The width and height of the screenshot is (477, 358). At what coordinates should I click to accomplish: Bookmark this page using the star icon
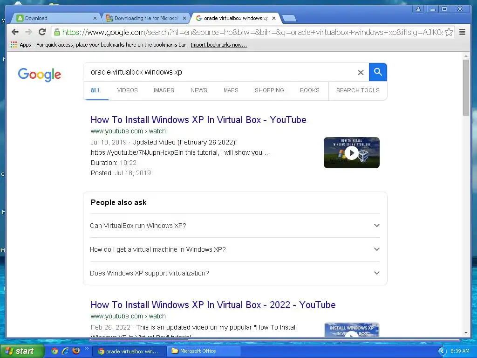coord(449,32)
